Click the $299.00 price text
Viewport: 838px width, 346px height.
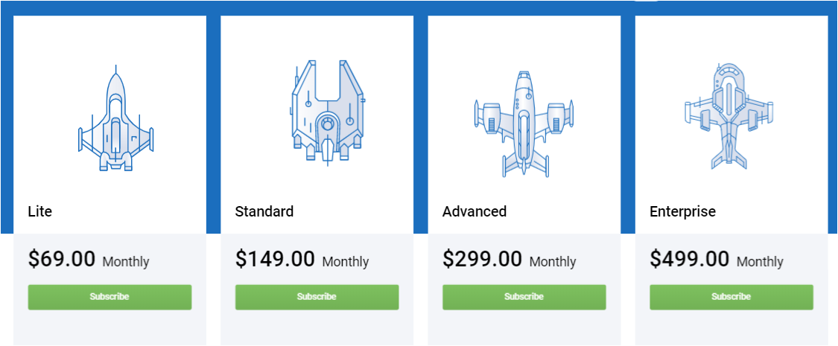click(x=482, y=259)
